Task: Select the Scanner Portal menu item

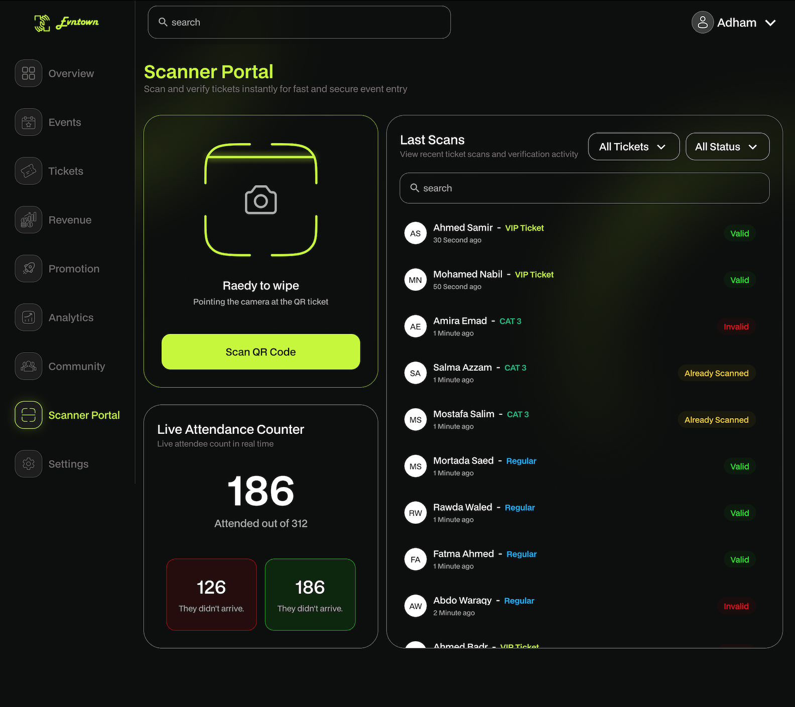Action: click(x=68, y=415)
